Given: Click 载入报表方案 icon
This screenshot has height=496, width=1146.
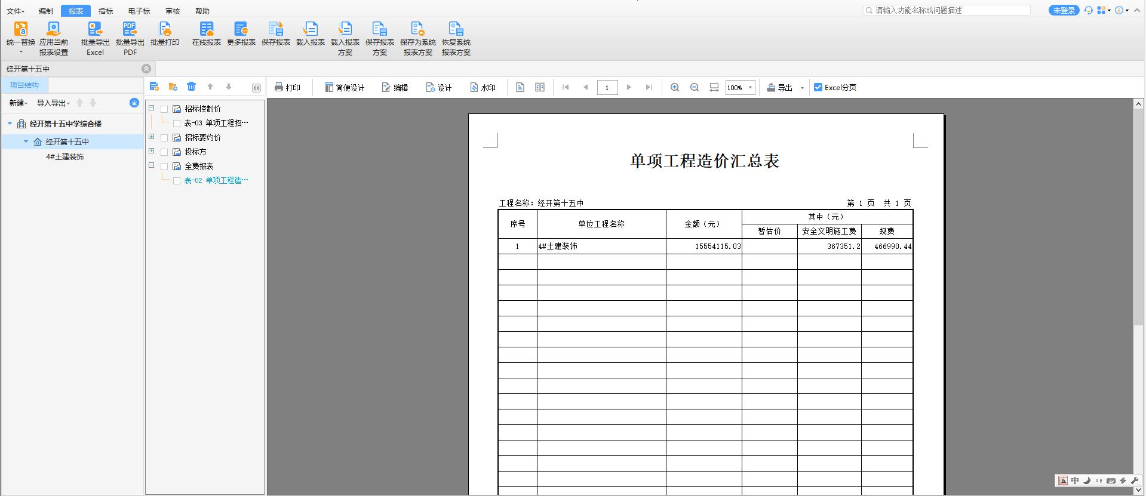Looking at the screenshot, I should point(345,29).
